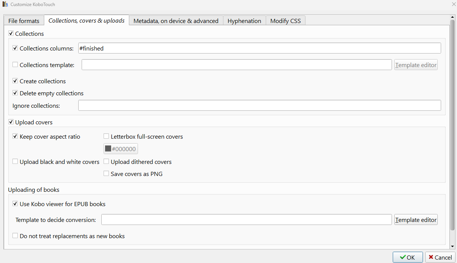Check the Save covers as PNG option
The image size is (457, 263).
(106, 174)
